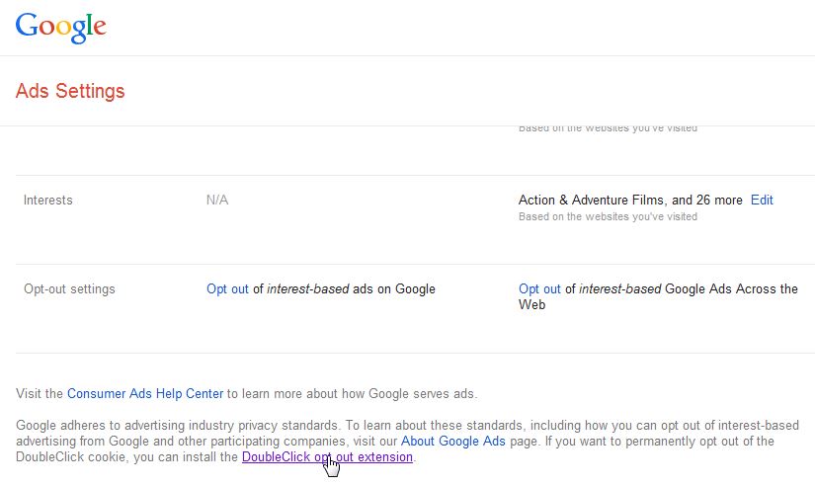Click the Ads Settings heading
Image resolution: width=815 pixels, height=487 pixels.
[70, 91]
